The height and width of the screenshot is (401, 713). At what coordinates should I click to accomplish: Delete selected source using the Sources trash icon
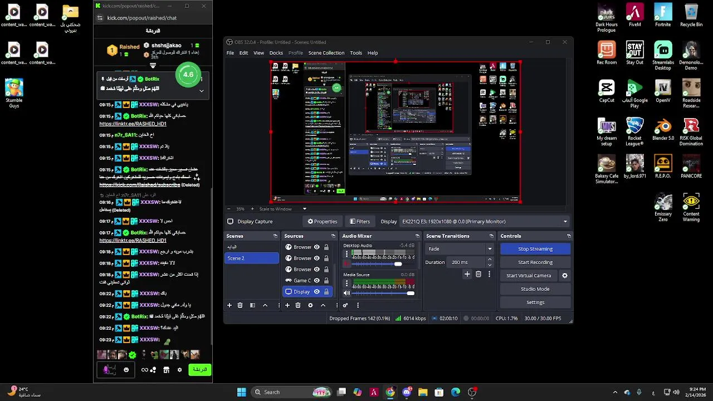[298, 305]
